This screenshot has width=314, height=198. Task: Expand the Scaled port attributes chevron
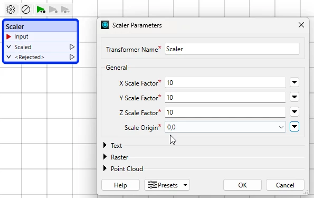click(x=8, y=47)
